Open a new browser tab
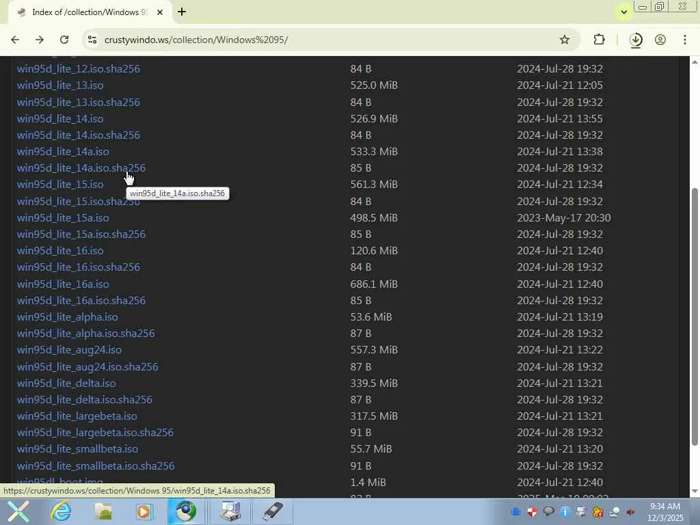 pos(182,12)
